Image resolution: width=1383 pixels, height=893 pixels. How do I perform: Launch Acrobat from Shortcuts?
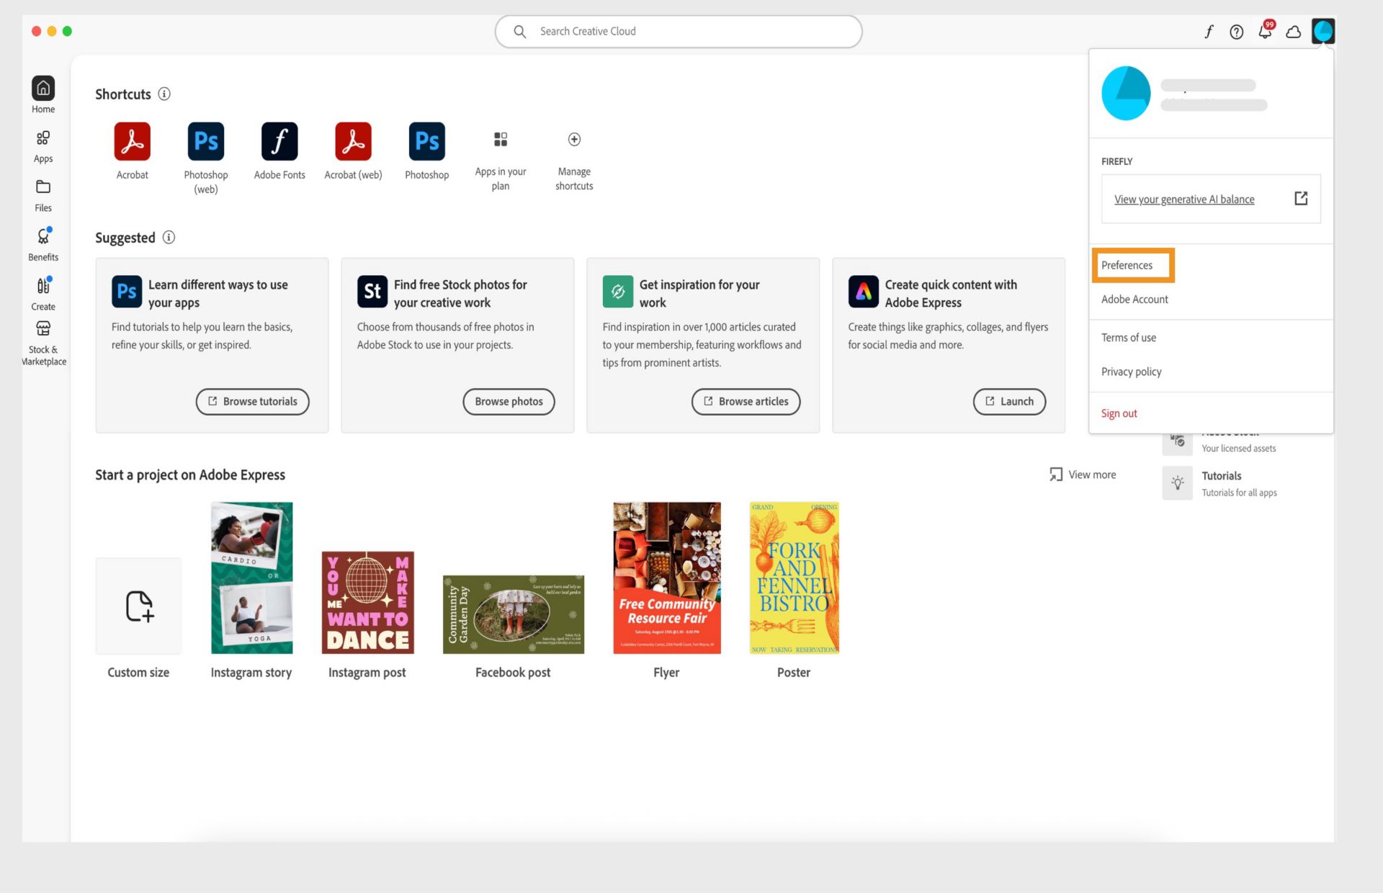(x=132, y=141)
